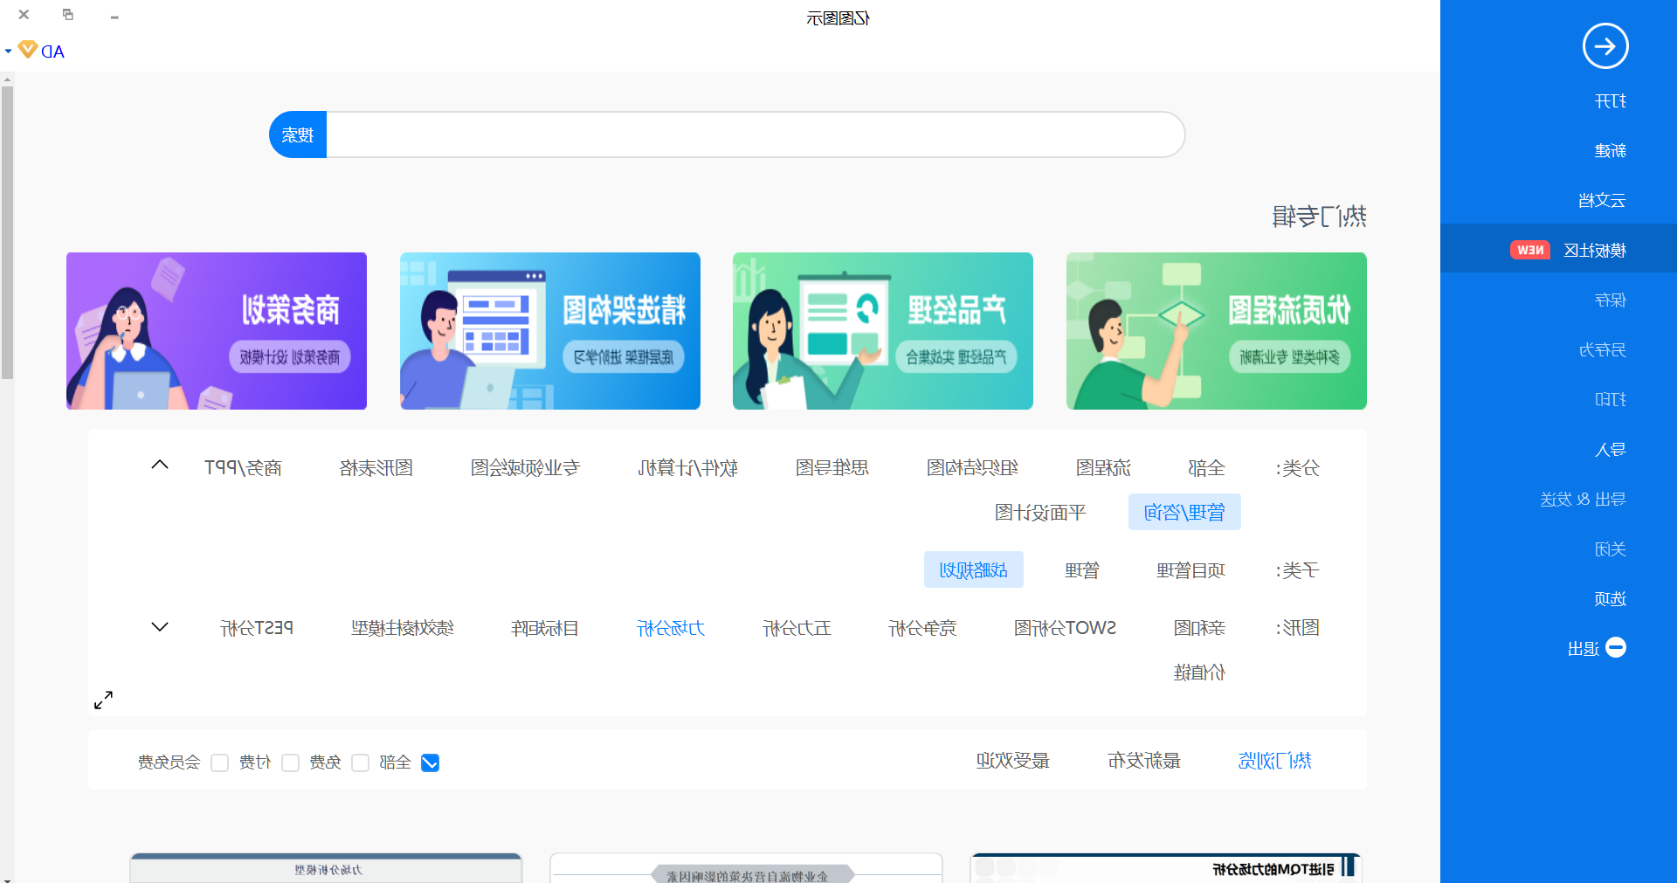Screen dimensions: 1677x883
Task: Click 另存为 in the sidebar
Action: click(1602, 350)
